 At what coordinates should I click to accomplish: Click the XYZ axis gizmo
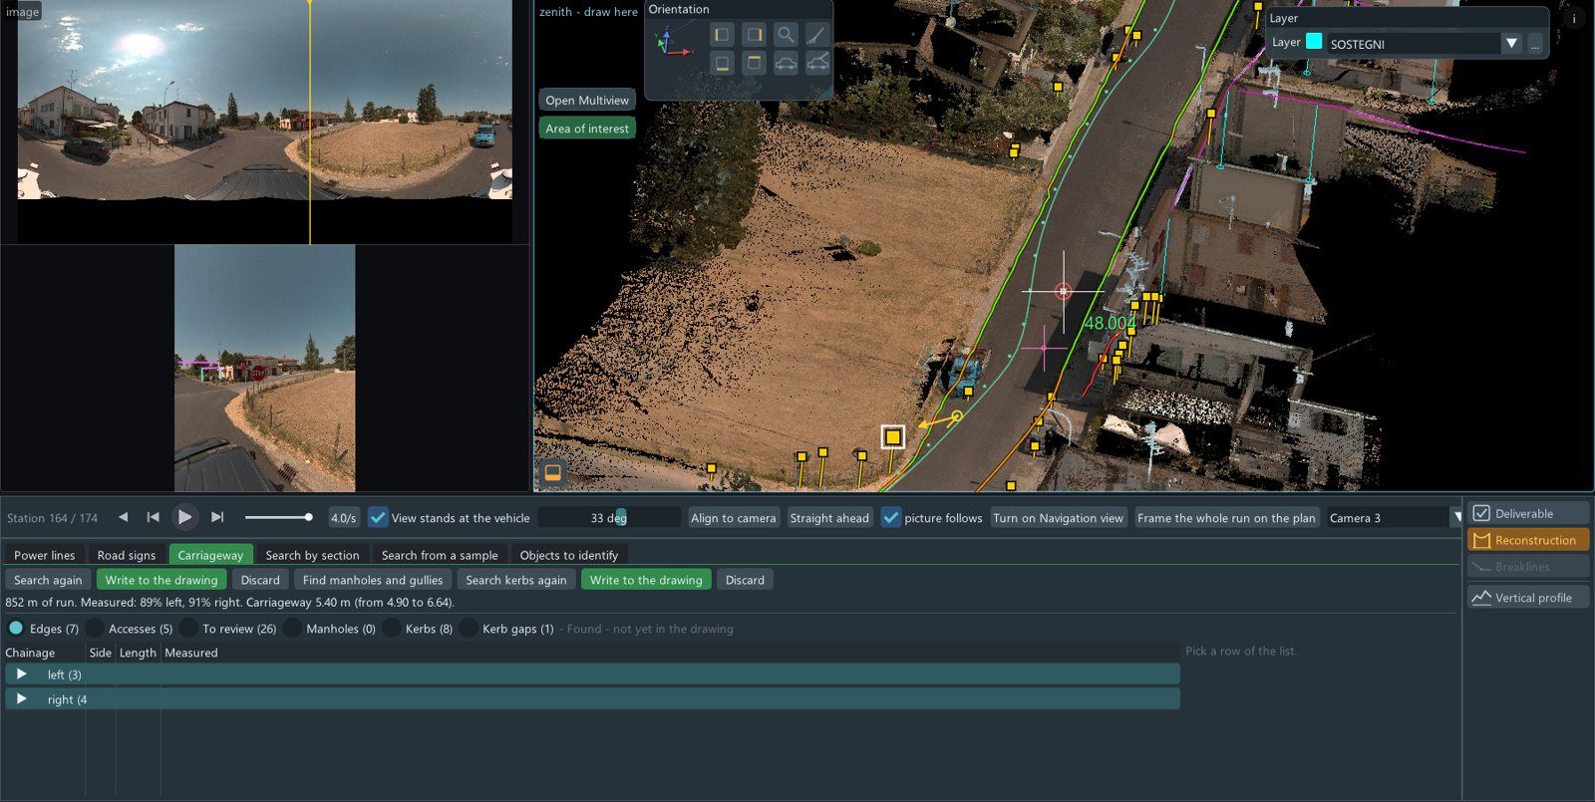[x=672, y=44]
